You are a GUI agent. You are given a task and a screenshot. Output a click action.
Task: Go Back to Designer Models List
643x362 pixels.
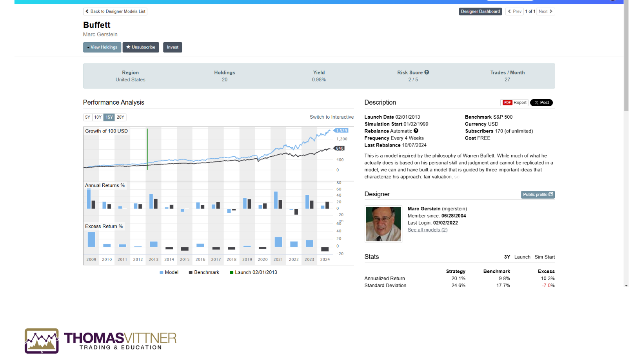point(115,12)
